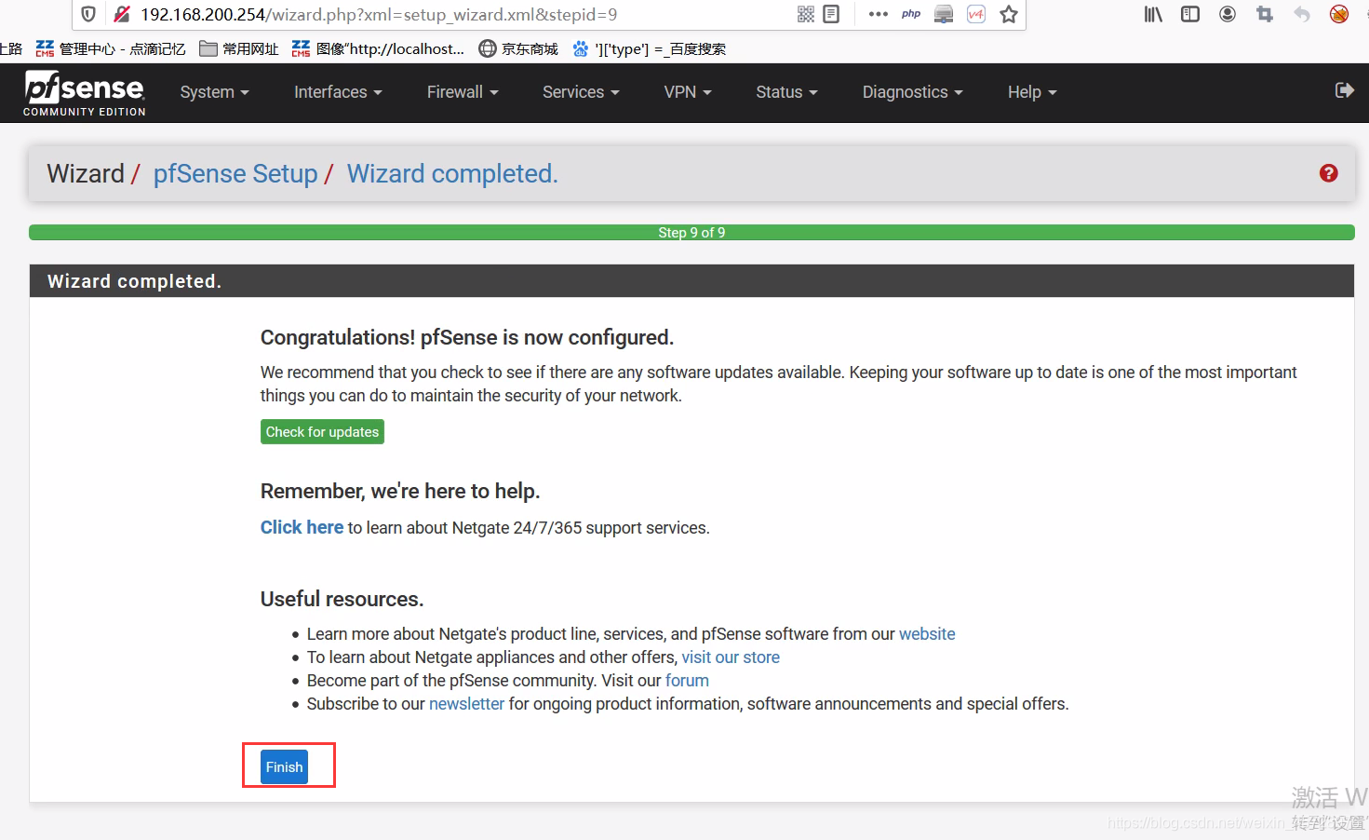Toggle reader view icon
The image size is (1369, 840).
tap(831, 14)
